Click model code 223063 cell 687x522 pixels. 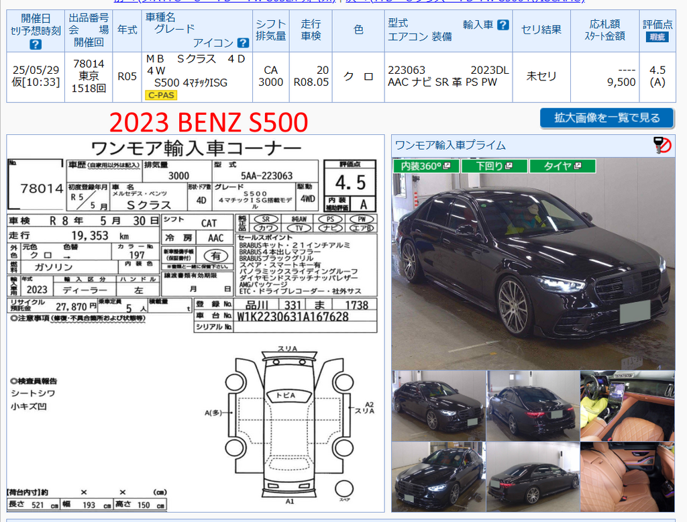[407, 70]
